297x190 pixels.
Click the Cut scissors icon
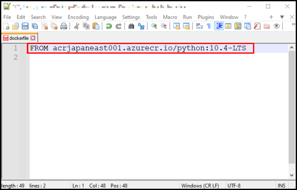click(x=77, y=26)
